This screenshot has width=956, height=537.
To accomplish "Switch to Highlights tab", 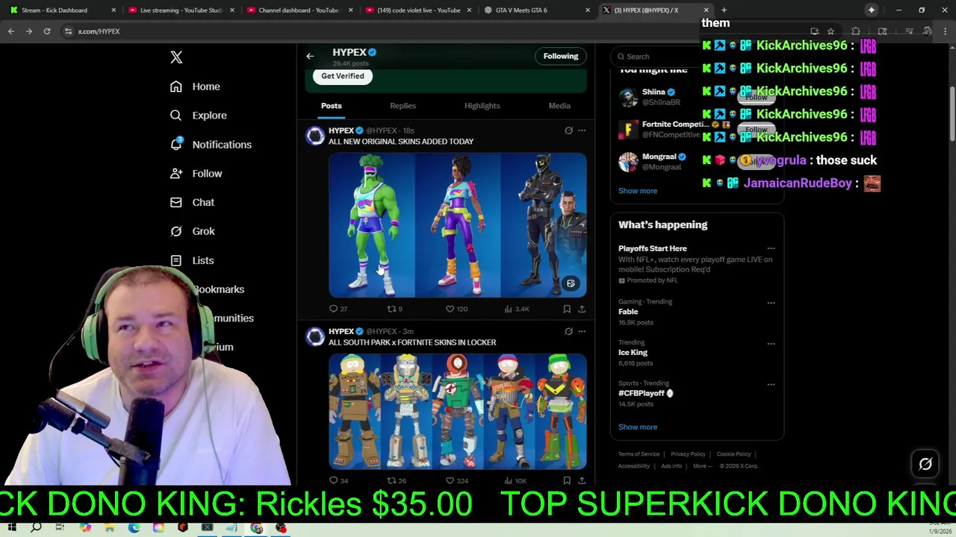I will pos(482,106).
